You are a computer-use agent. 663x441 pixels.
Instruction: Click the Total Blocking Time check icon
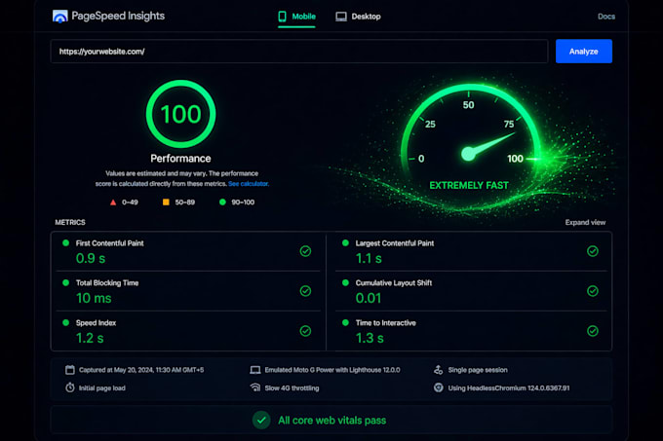click(305, 291)
